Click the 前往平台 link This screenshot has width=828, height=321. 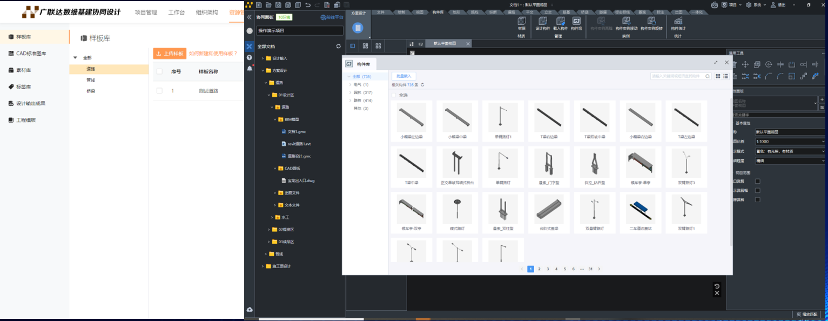click(332, 17)
